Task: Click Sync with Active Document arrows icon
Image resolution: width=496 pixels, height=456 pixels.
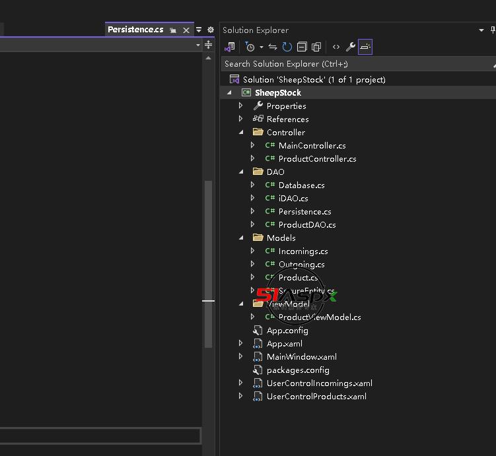Action: (273, 47)
